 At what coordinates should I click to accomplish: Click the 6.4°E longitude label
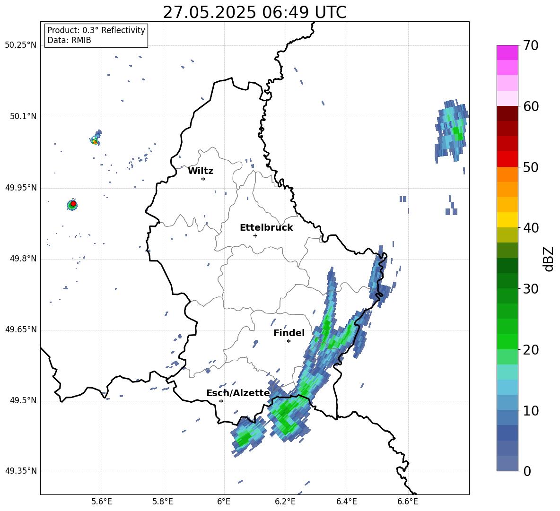click(x=346, y=502)
